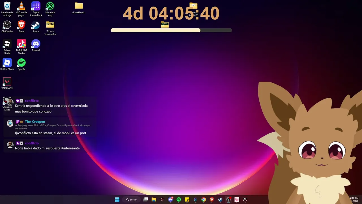
Task: Click the Roblox Studio desktop icon
Action: pyautogui.click(x=7, y=47)
